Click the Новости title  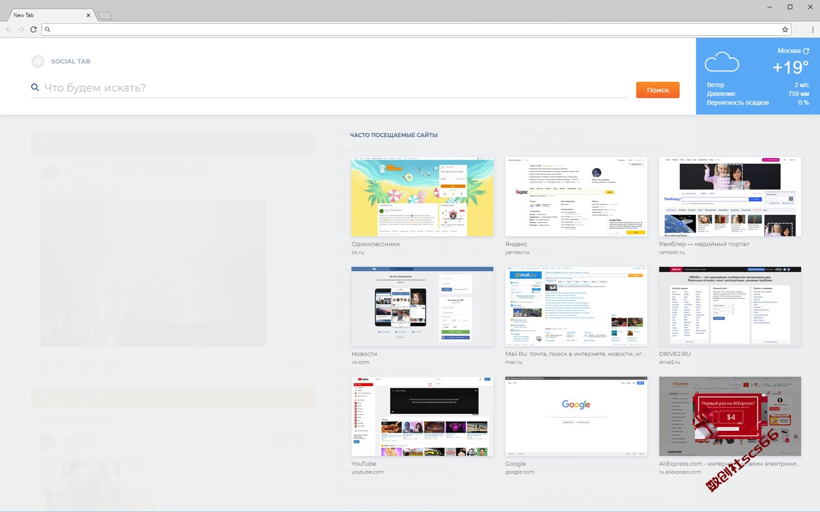click(x=365, y=354)
